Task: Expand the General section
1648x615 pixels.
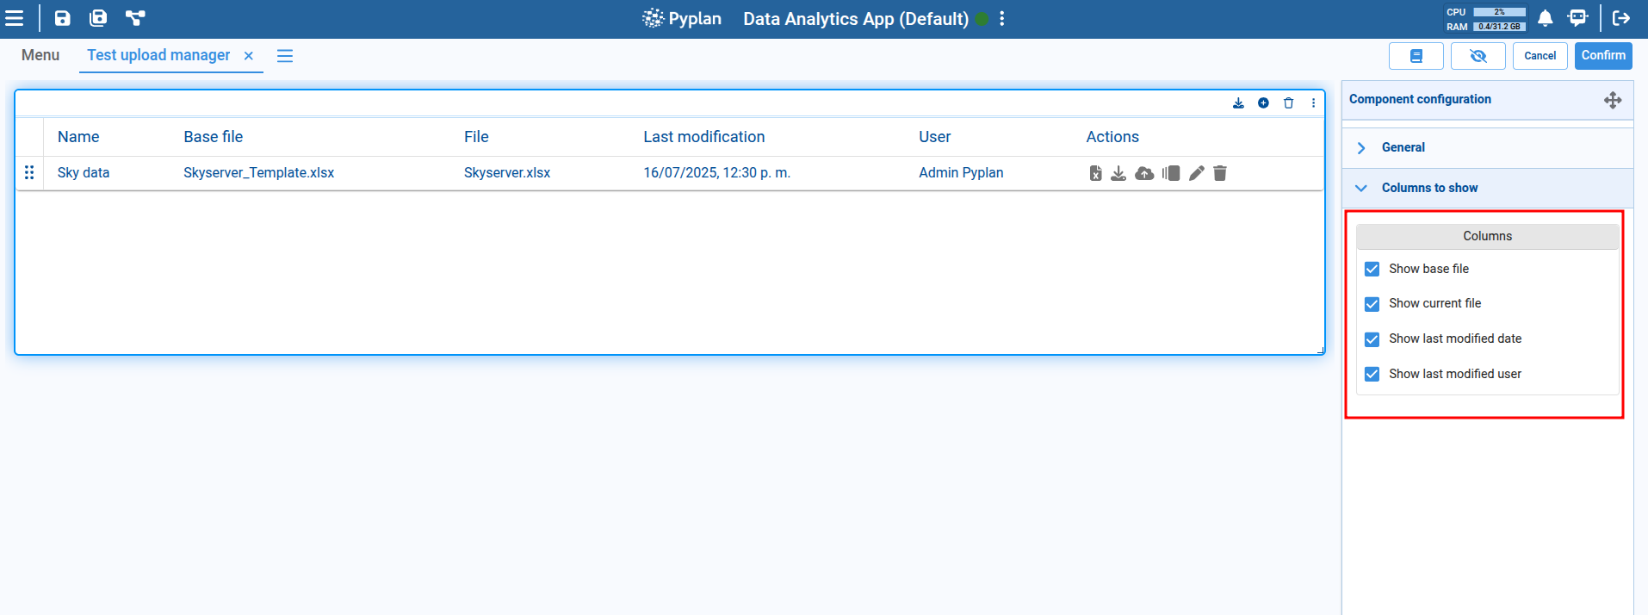Action: 1403,147
